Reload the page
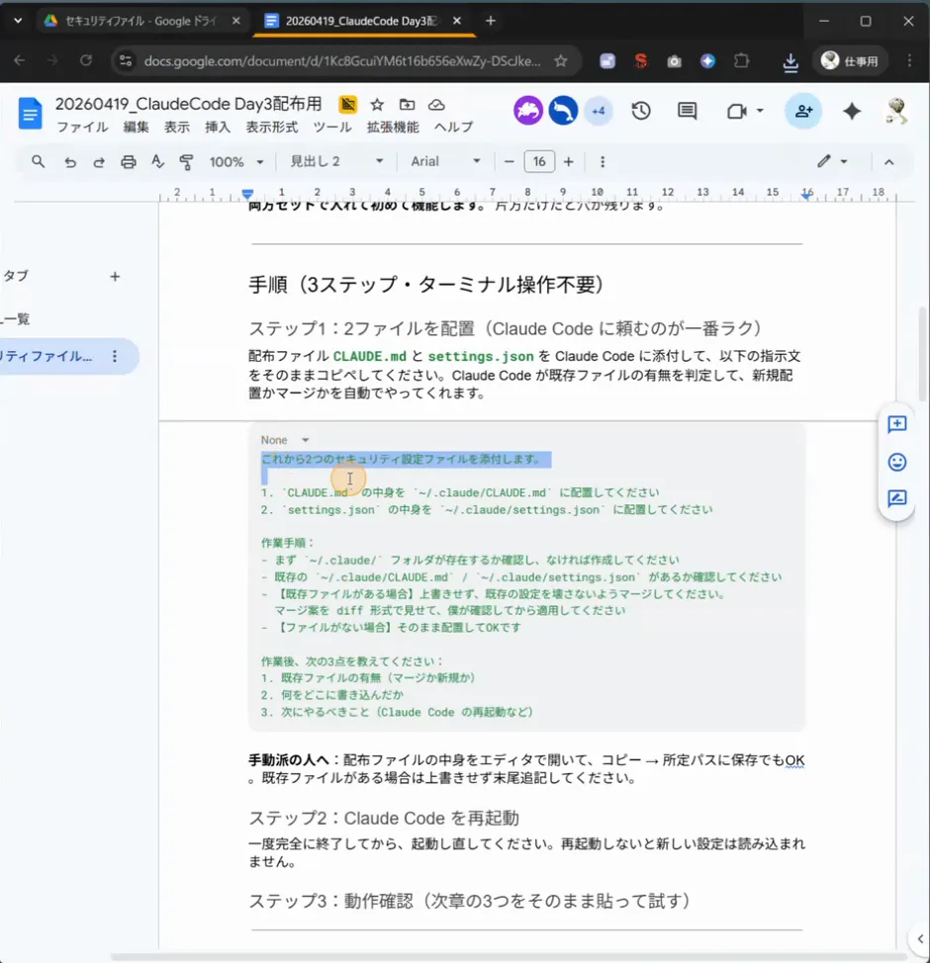 (86, 60)
